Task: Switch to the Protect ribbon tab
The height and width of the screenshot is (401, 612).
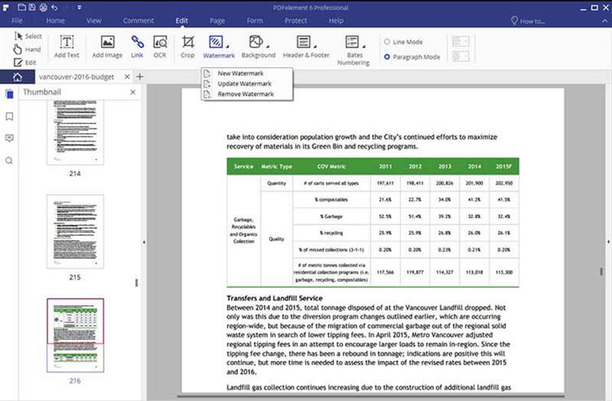Action: (295, 20)
